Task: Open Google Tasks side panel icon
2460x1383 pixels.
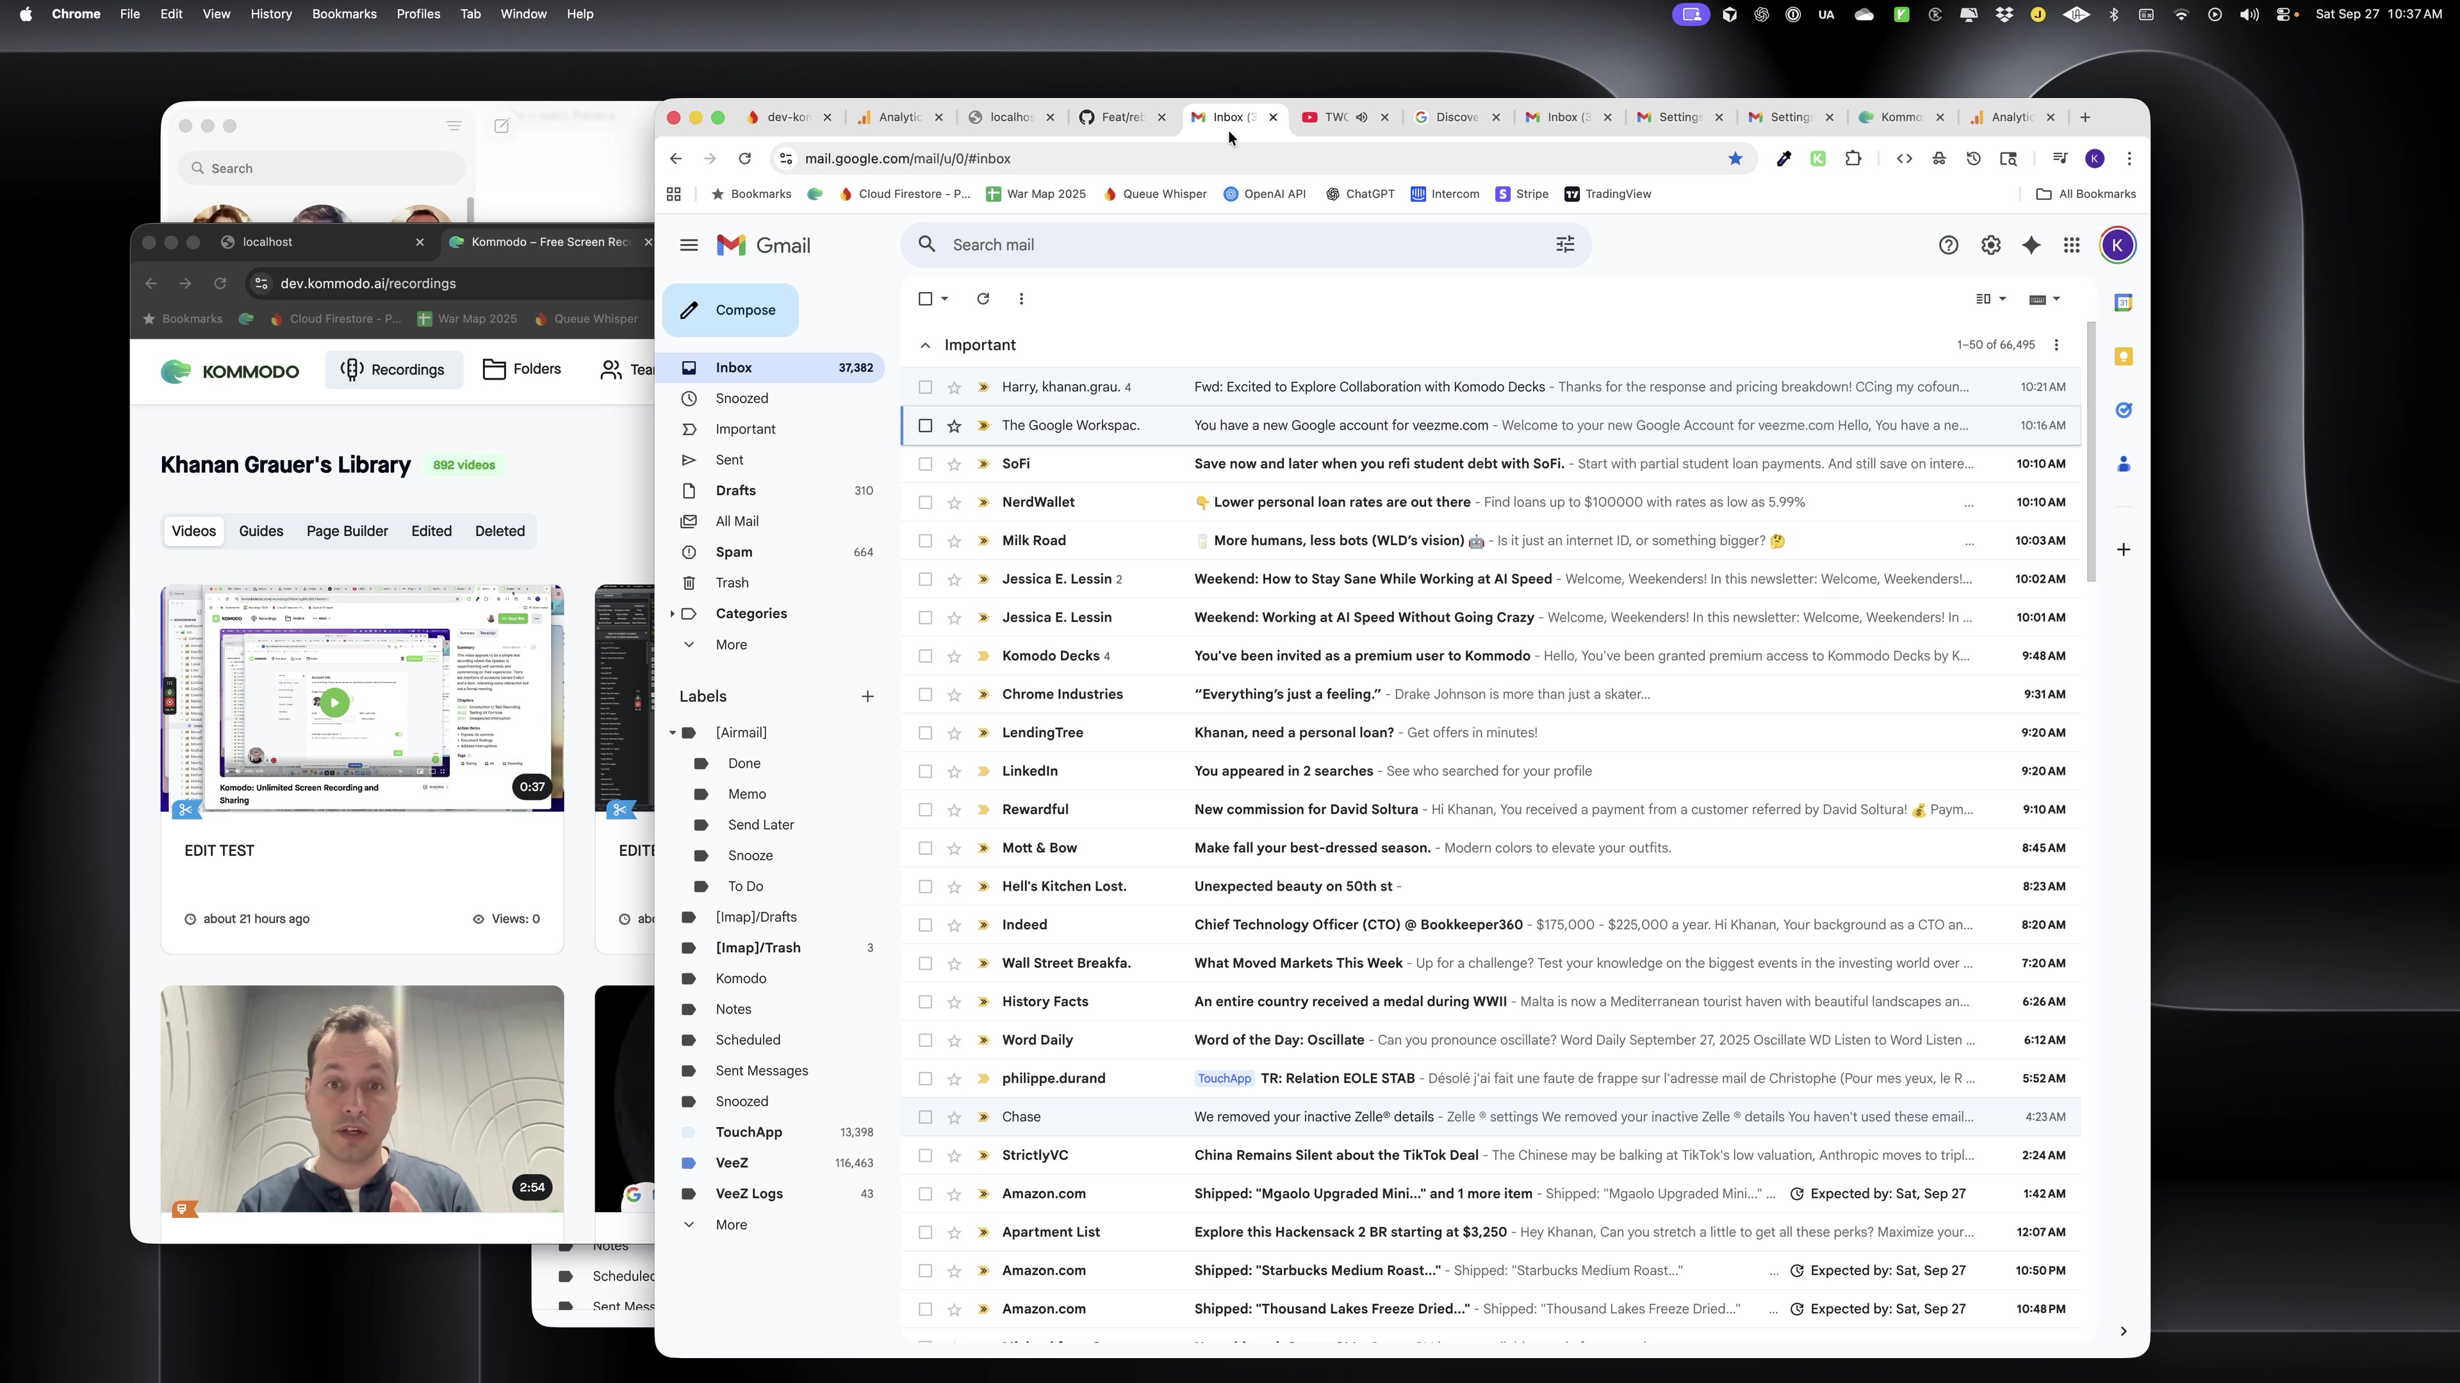Action: pyautogui.click(x=2123, y=410)
